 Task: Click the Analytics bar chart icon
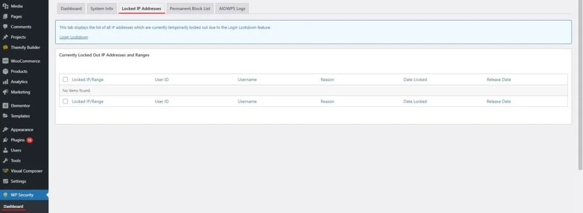pyautogui.click(x=5, y=82)
